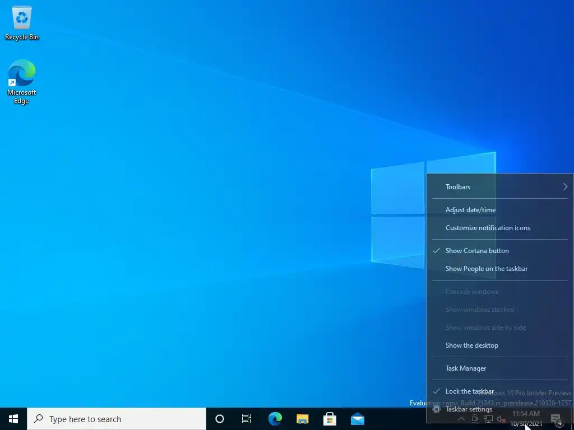Launch Microsoft Edge from the taskbar
The height and width of the screenshot is (430, 574).
[275, 419]
